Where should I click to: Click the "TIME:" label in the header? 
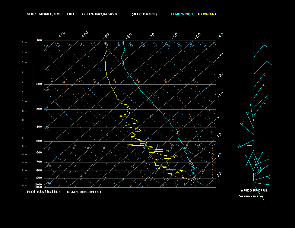pos(72,14)
